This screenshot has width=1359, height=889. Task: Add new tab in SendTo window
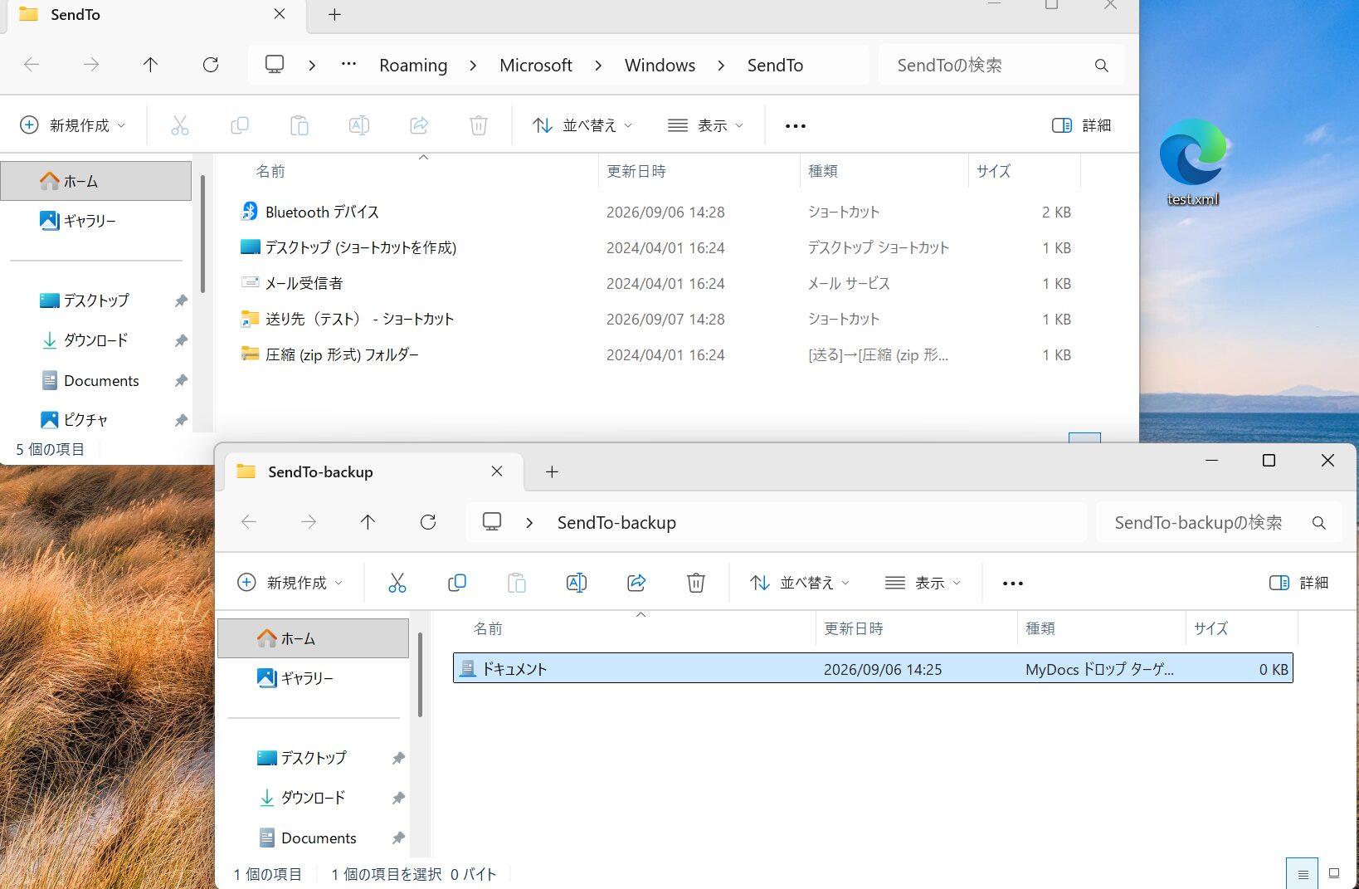(x=334, y=15)
